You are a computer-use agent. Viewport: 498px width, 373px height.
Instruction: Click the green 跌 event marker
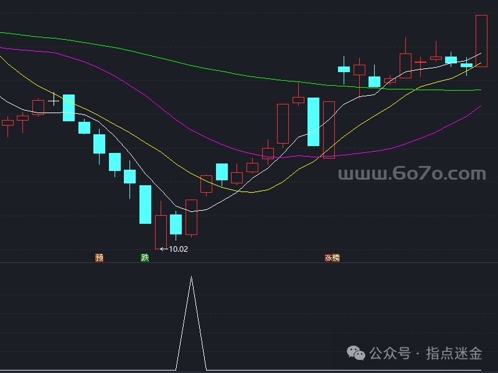click(x=145, y=257)
